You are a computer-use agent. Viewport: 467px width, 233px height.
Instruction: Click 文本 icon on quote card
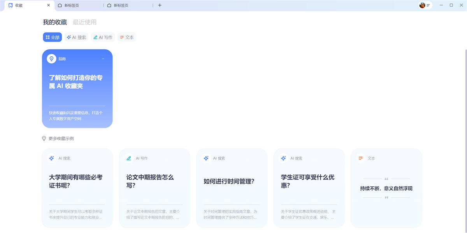point(361,158)
